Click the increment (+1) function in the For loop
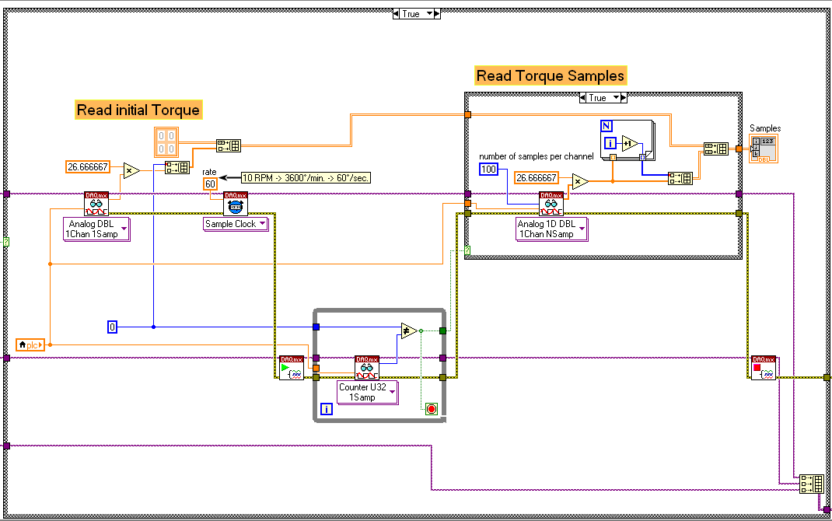The height and width of the screenshot is (521, 832). pyautogui.click(x=630, y=143)
